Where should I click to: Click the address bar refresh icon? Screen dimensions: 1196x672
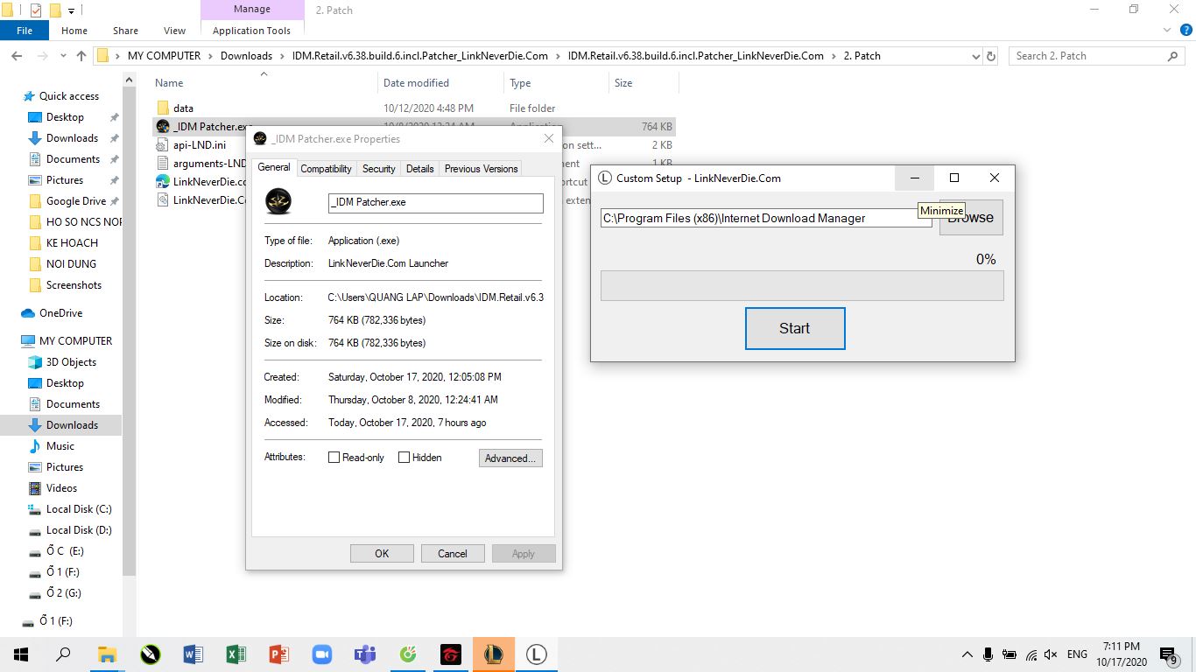click(x=991, y=56)
